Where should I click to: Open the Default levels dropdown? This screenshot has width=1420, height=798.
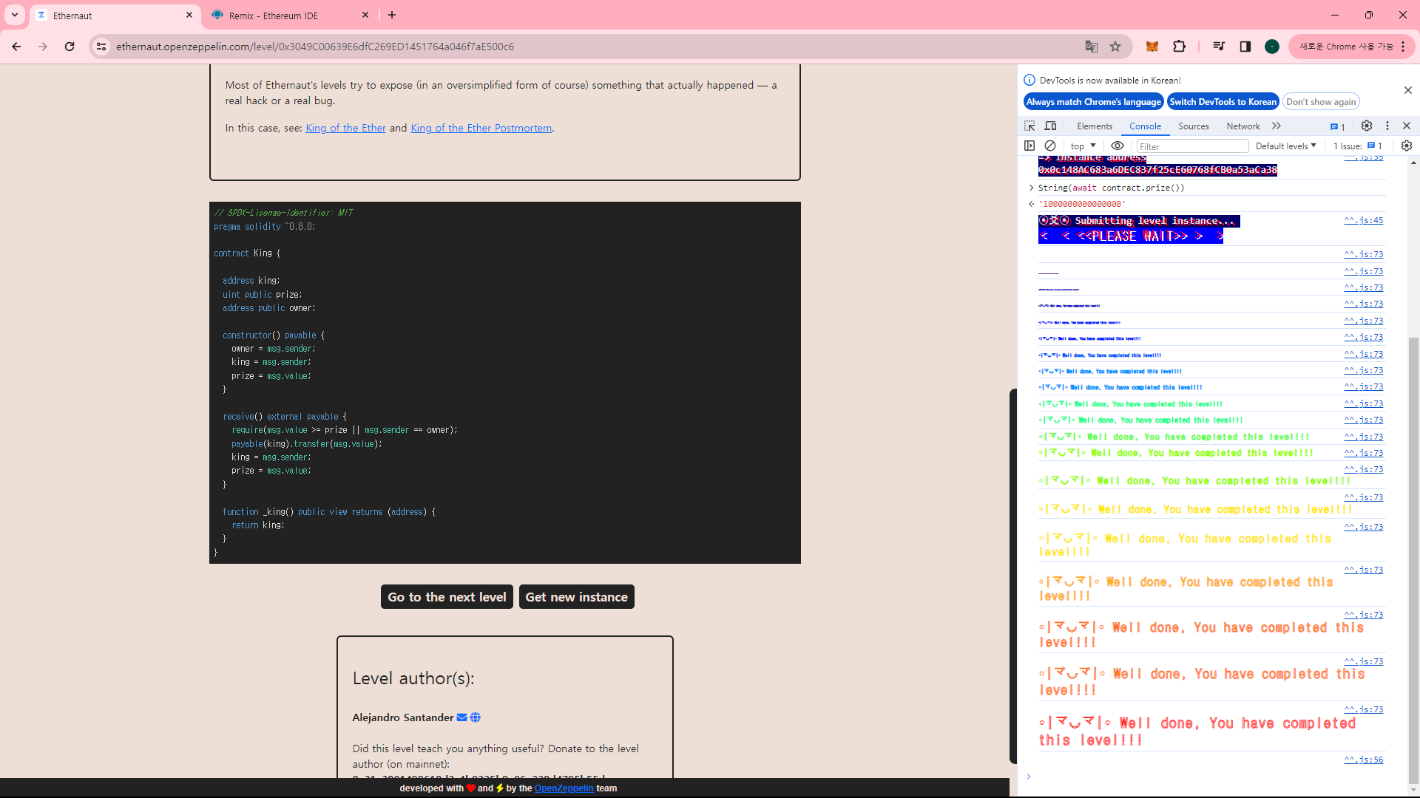point(1285,146)
